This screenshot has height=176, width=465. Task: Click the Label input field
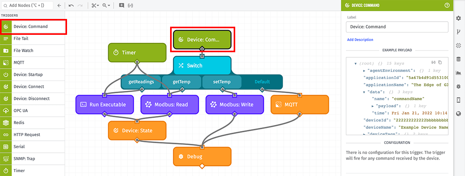[x=397, y=27]
